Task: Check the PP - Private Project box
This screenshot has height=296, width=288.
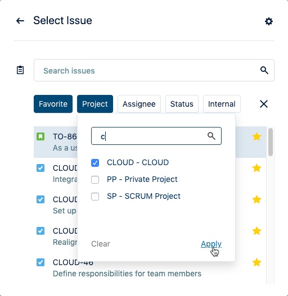Action: pos(95,180)
